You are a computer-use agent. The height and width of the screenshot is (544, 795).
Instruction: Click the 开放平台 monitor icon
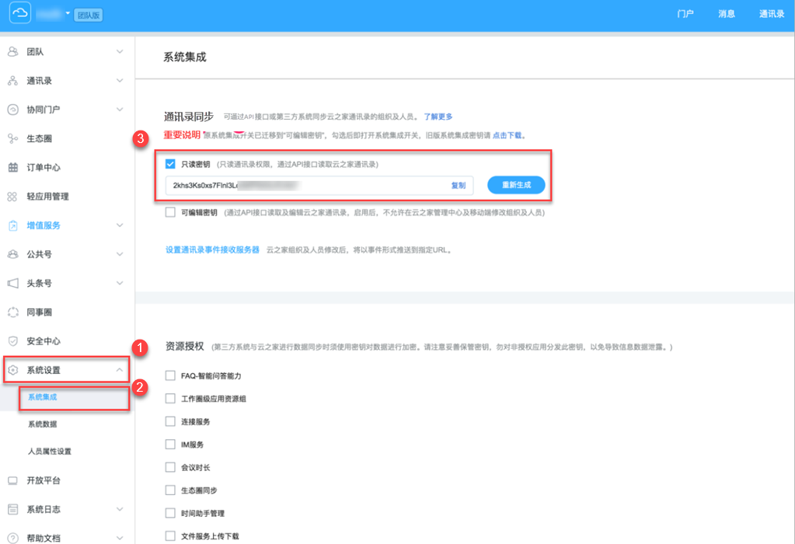[12, 480]
